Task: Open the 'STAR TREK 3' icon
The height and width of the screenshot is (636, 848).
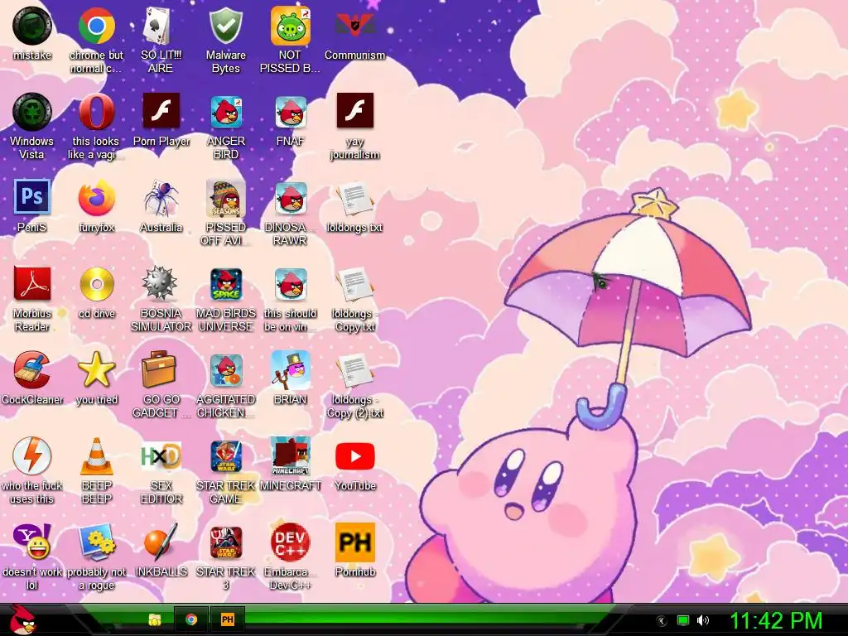Action: pyautogui.click(x=226, y=542)
